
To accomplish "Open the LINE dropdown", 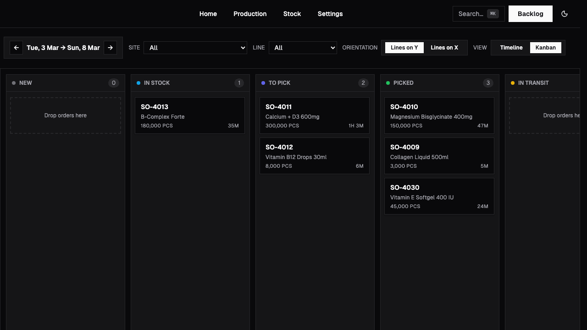I will coord(303,48).
